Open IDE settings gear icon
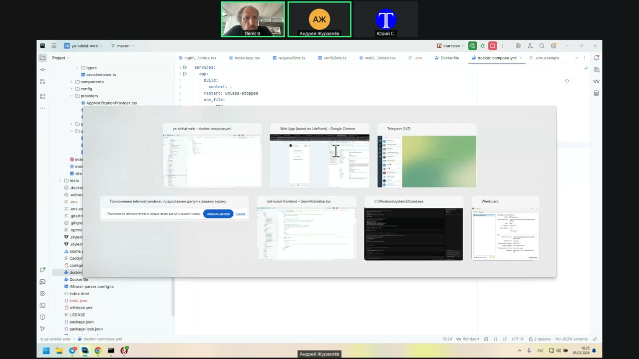Viewport: 639px width, 359px height. coord(554,46)
